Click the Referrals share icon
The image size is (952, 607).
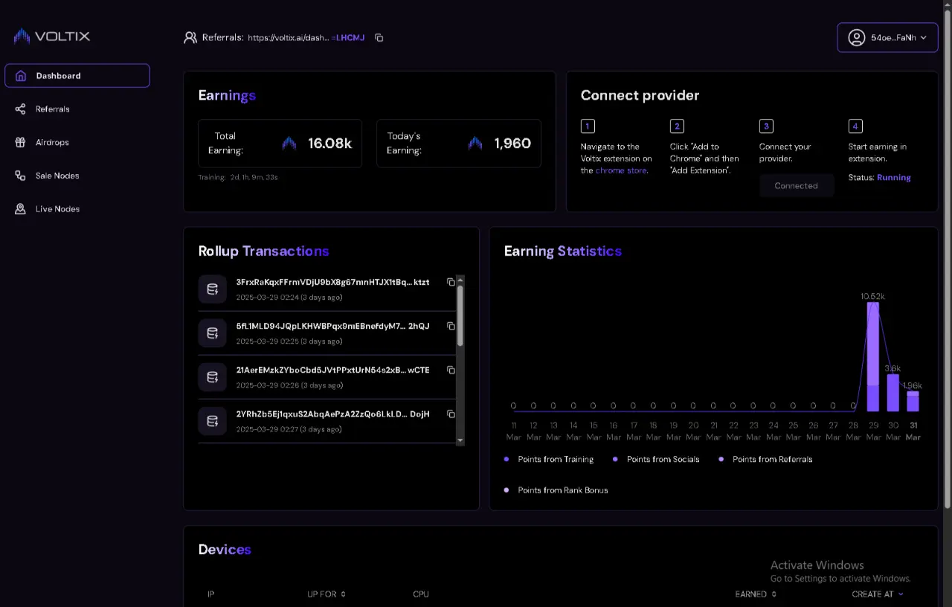[x=21, y=109]
